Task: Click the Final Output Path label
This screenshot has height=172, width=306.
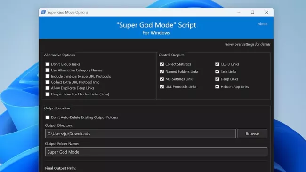Action: click(61, 168)
